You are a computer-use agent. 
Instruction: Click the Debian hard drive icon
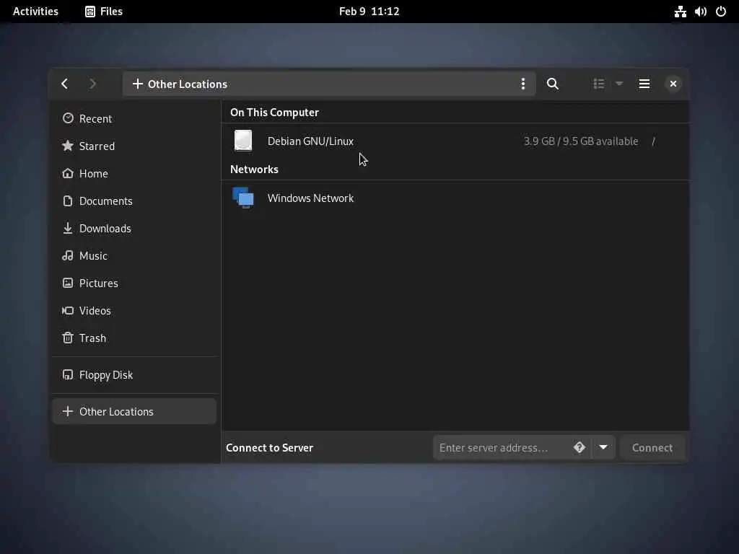click(x=243, y=141)
